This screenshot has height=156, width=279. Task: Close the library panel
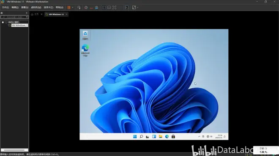coord(27,13)
